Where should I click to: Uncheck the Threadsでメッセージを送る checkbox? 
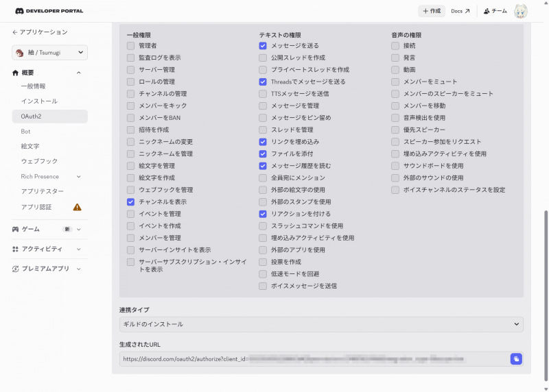click(x=263, y=82)
